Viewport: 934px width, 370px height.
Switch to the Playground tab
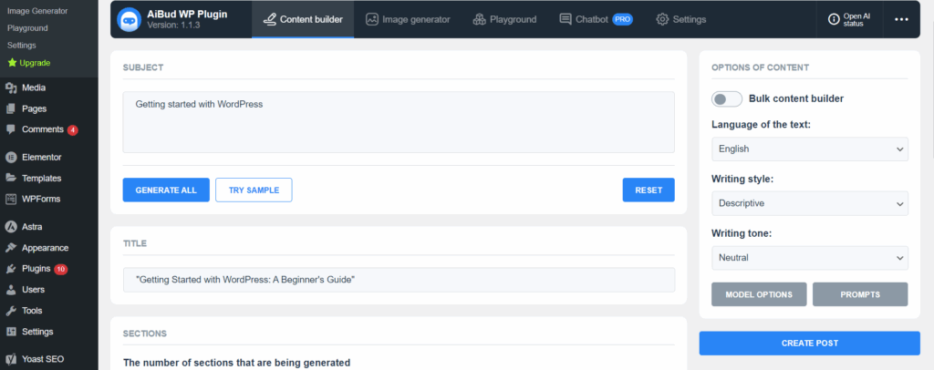(x=504, y=20)
